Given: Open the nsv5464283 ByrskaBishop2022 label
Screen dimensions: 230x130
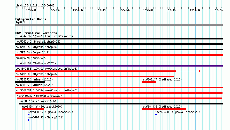Looking at the screenshot, I should coord(177,112).
